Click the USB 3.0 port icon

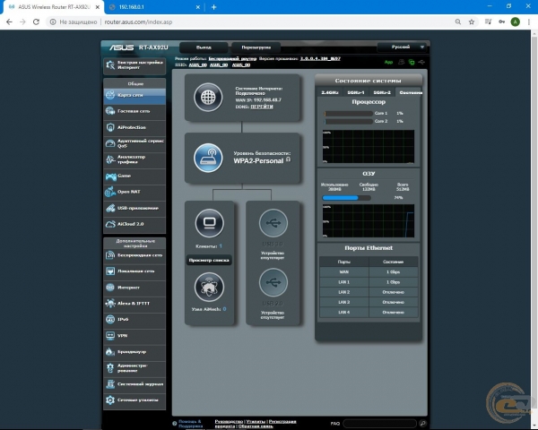(x=273, y=223)
